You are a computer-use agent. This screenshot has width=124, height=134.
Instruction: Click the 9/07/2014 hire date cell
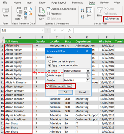click(107, 46)
